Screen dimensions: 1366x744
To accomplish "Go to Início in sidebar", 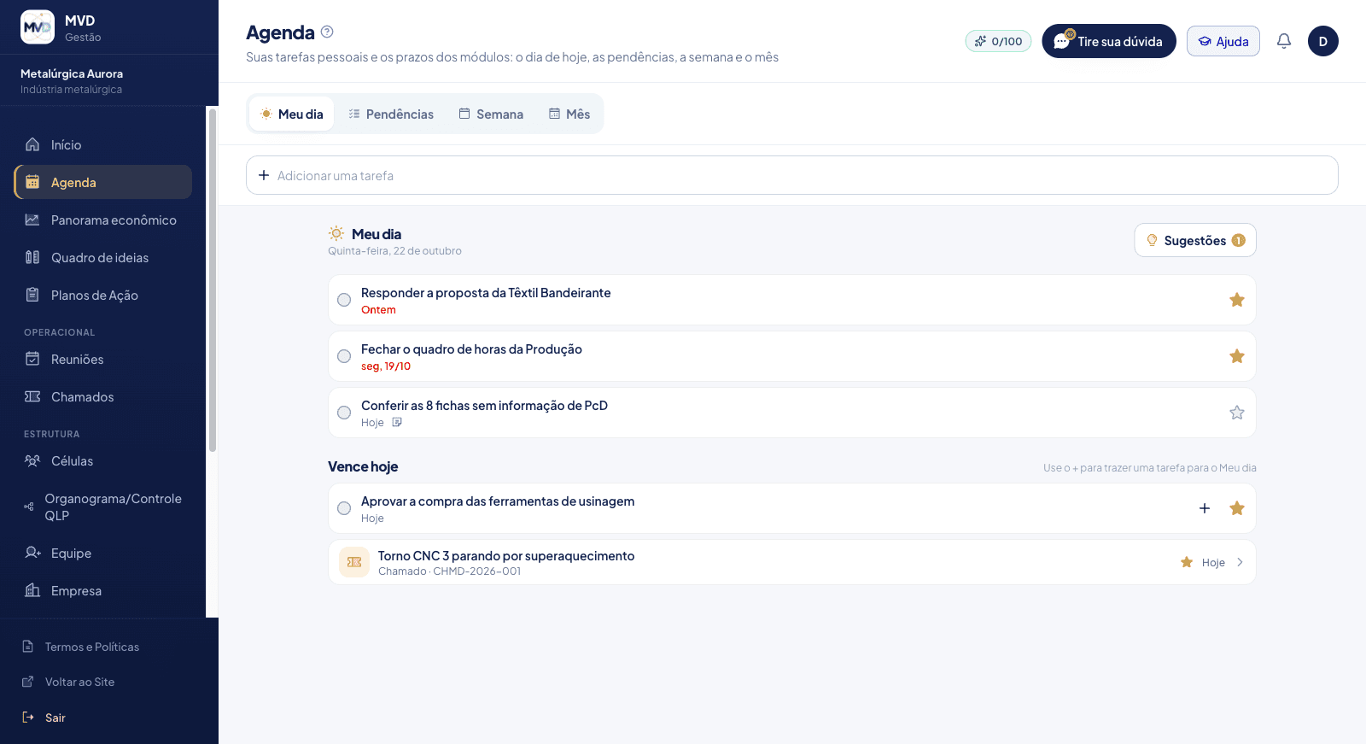I will (102, 145).
